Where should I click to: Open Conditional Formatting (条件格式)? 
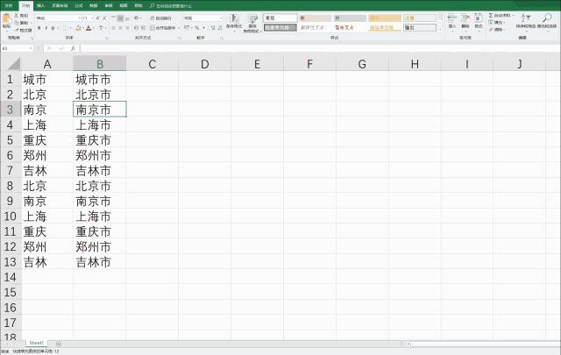click(234, 23)
